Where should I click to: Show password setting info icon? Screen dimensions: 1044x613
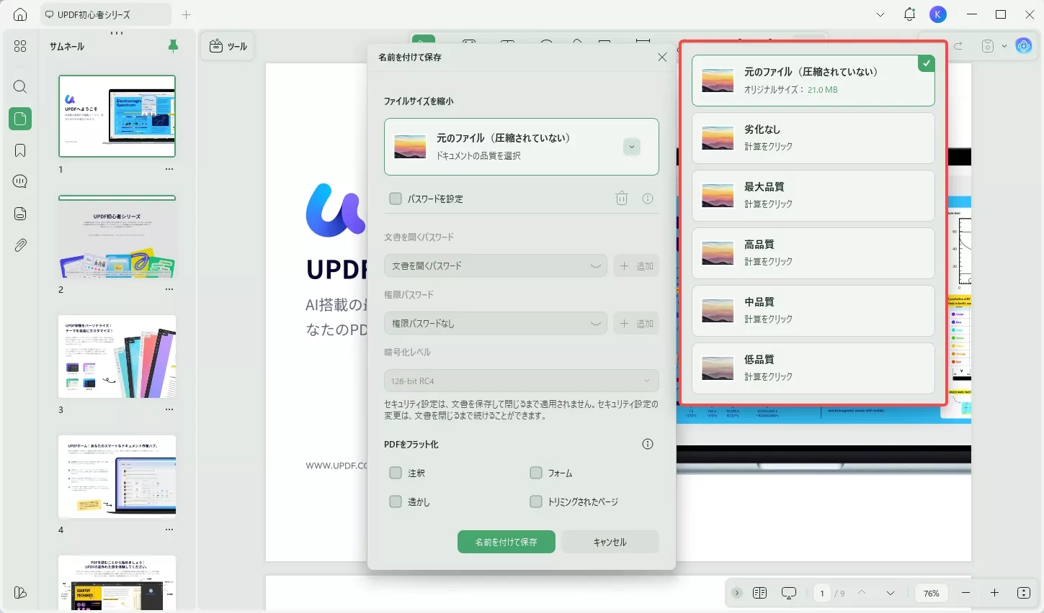pyautogui.click(x=648, y=199)
